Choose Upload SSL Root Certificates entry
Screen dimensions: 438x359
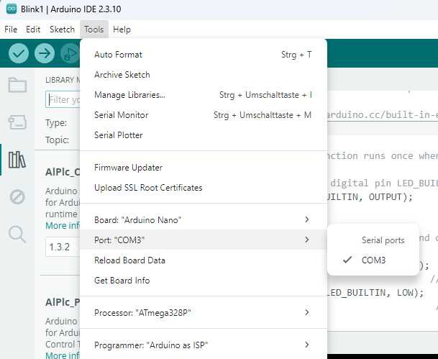coord(204,188)
